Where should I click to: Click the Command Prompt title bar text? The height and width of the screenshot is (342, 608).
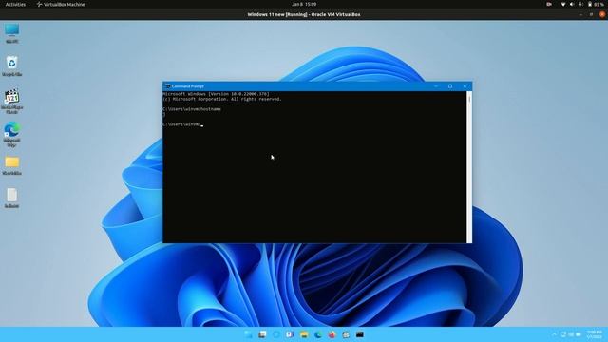pos(188,86)
